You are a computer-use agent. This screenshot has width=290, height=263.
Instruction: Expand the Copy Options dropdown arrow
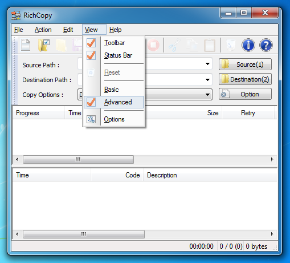click(207, 95)
